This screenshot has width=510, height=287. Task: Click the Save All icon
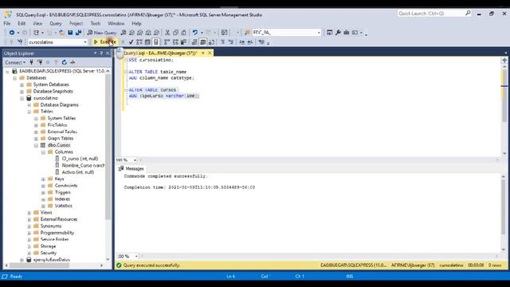[x=78, y=33]
